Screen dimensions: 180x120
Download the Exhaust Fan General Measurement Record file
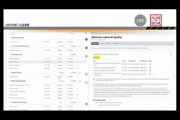[150, 67]
